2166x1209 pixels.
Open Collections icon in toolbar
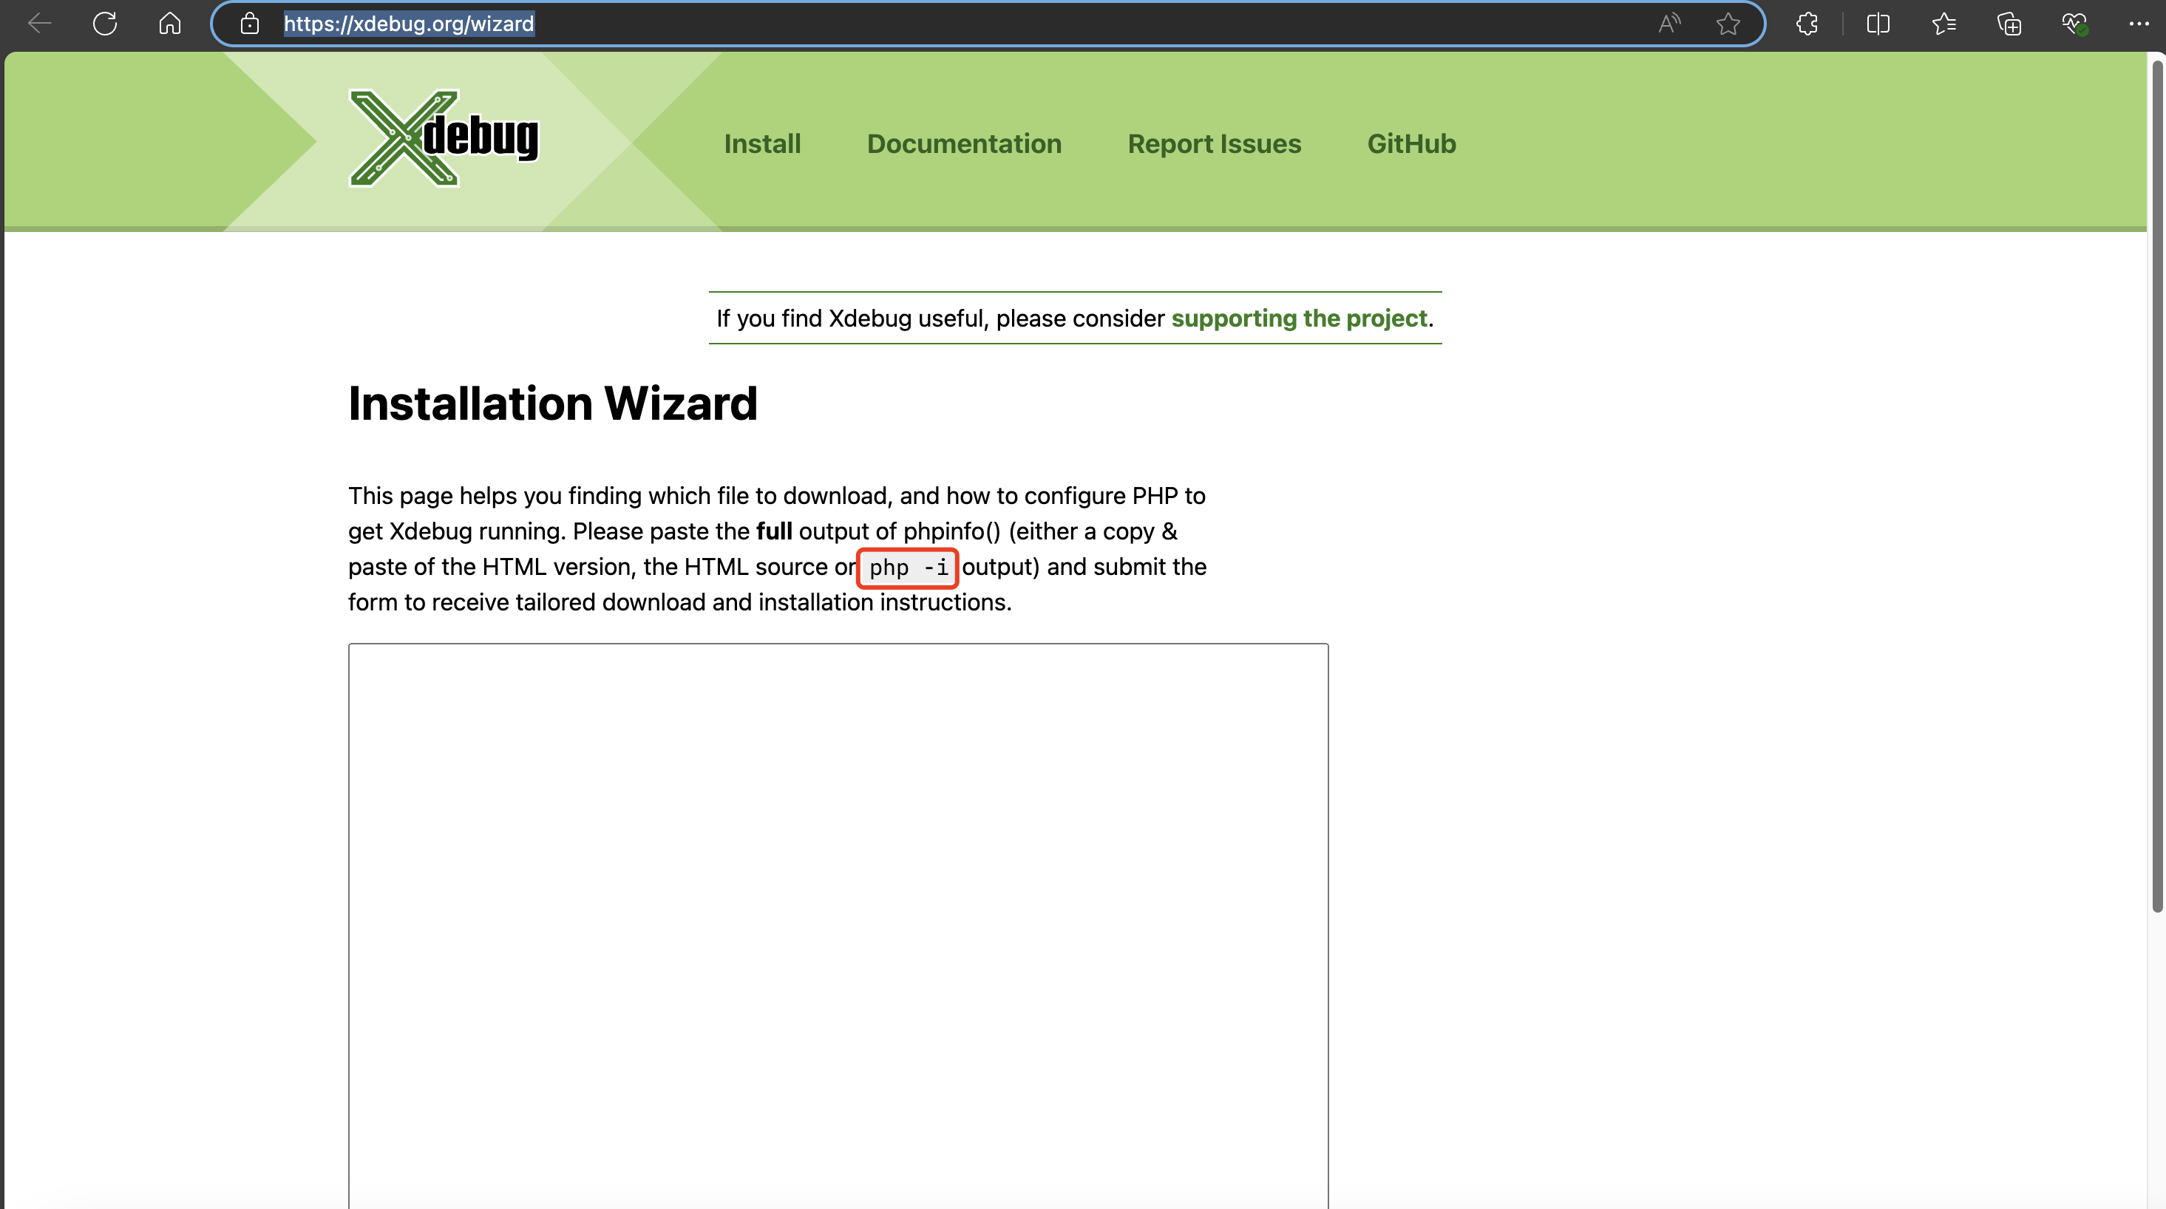[x=2009, y=24]
